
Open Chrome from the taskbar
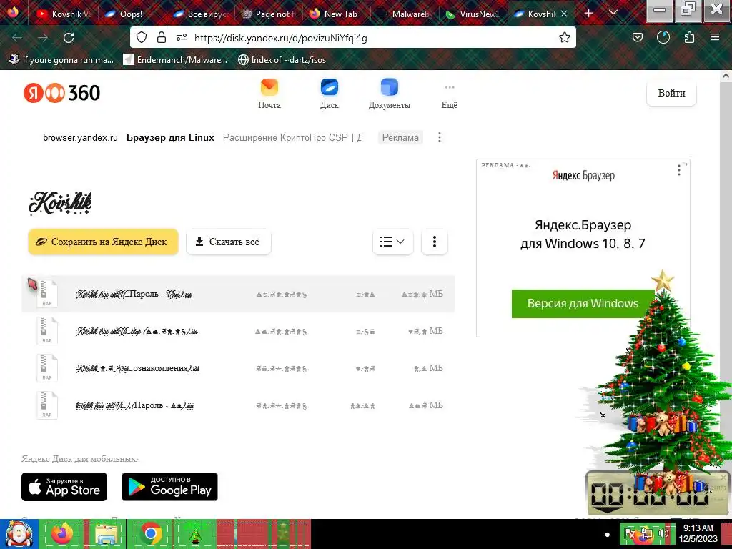point(150,533)
